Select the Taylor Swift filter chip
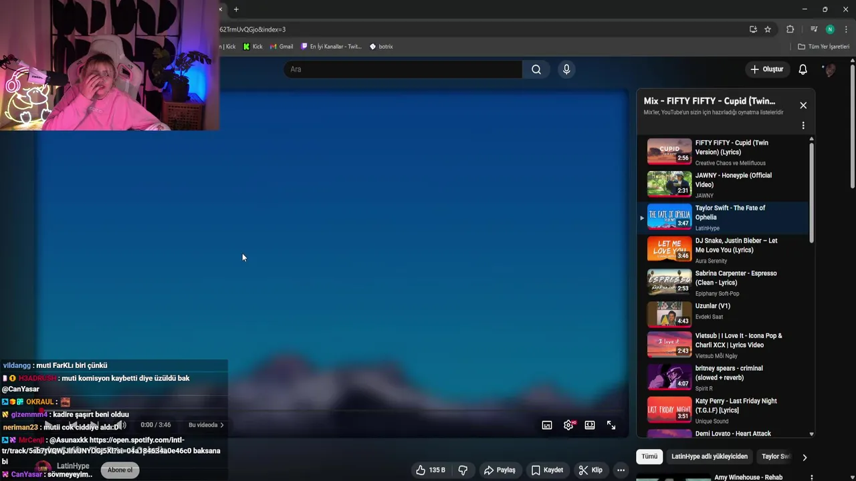The width and height of the screenshot is (856, 481). click(774, 457)
